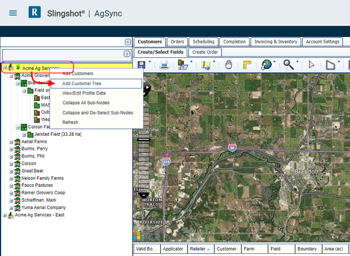Click the Aerial Farms grower icon
350x256 pixels.
pos(17,142)
